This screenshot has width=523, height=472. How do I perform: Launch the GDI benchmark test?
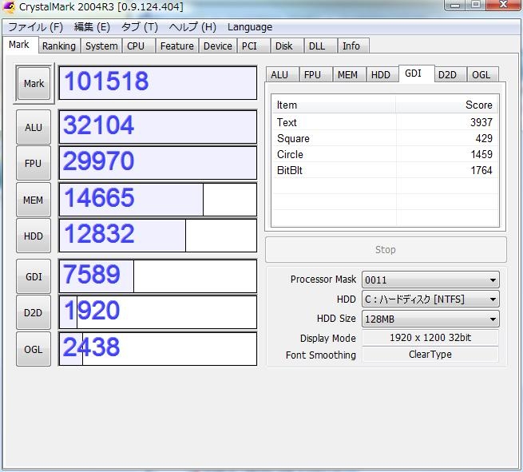click(x=34, y=276)
